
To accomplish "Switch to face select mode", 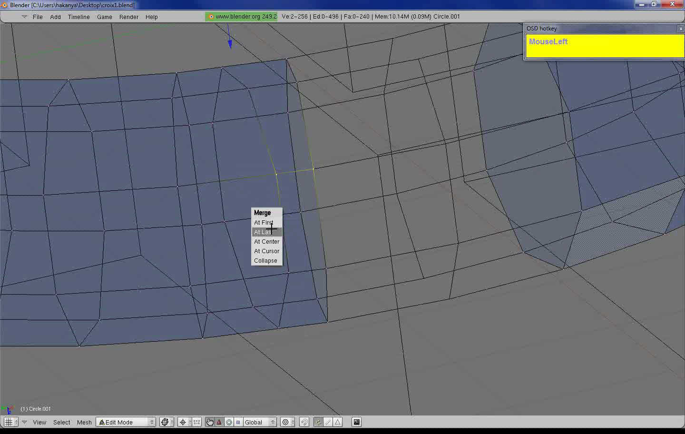I will click(338, 422).
